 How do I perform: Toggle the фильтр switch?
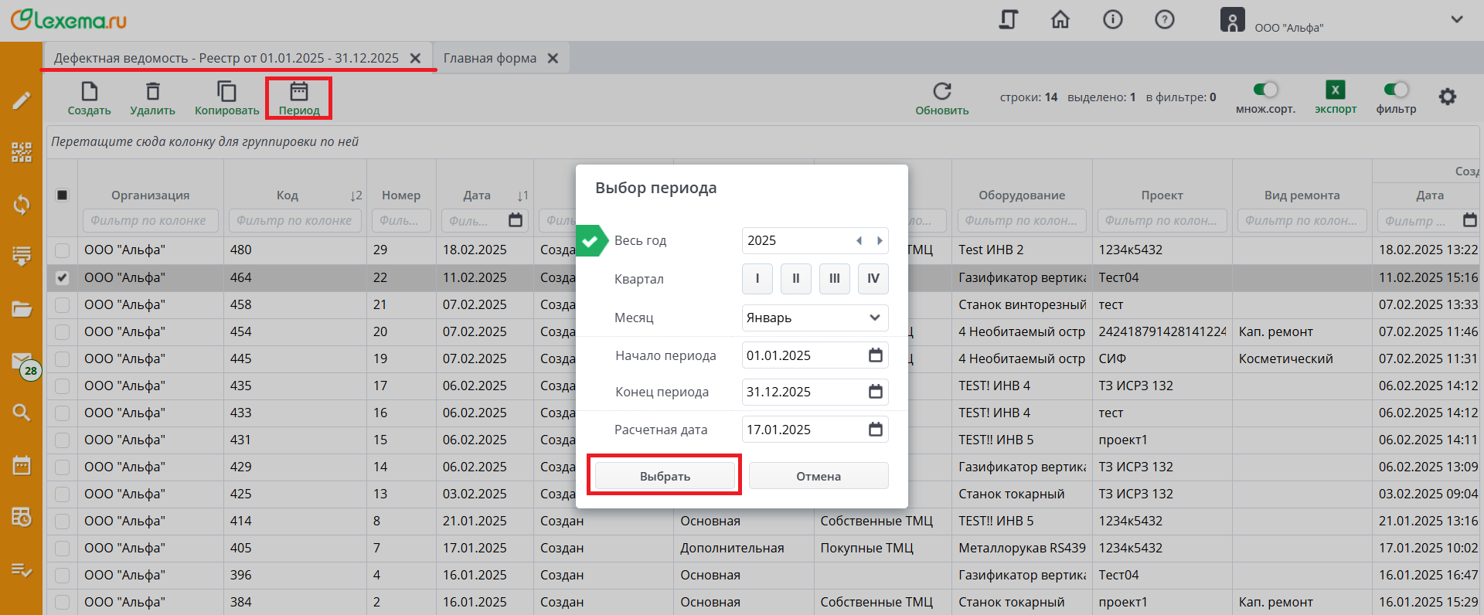1396,90
